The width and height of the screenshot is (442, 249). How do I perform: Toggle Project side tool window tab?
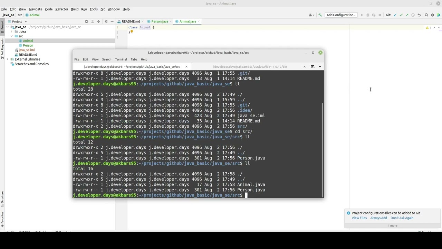(x=2, y=26)
